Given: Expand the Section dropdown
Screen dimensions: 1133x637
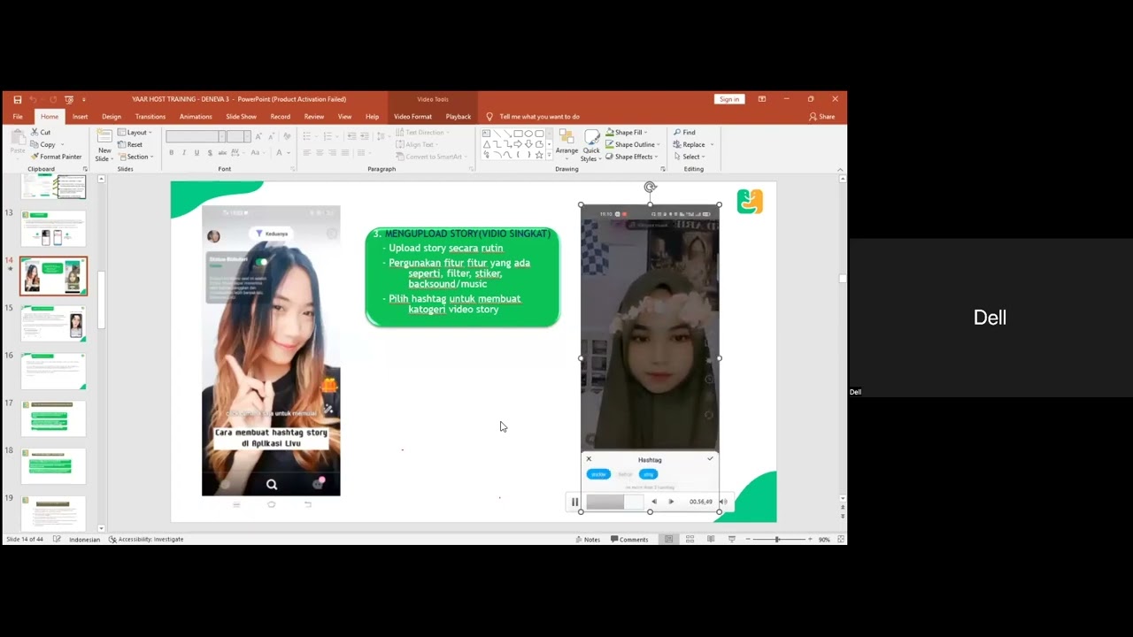Looking at the screenshot, I should (x=135, y=157).
